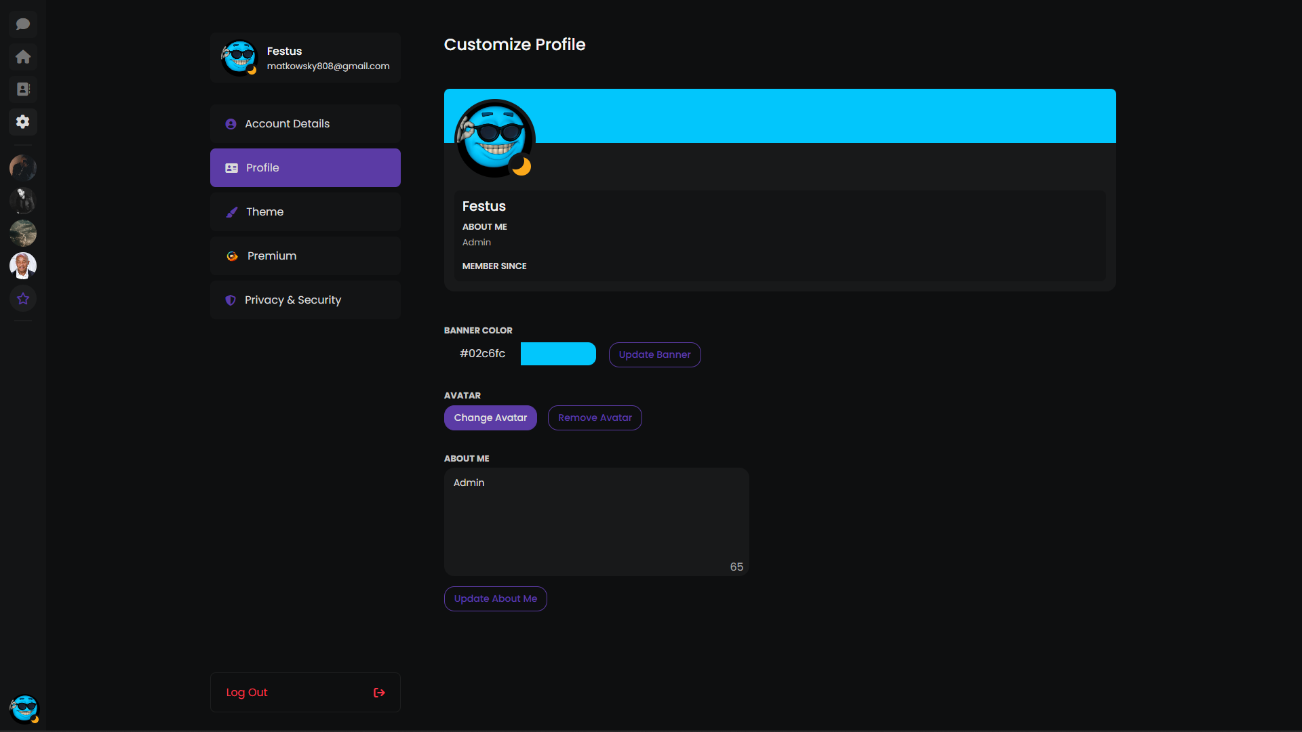Open the blue banner color swatch

(558, 354)
